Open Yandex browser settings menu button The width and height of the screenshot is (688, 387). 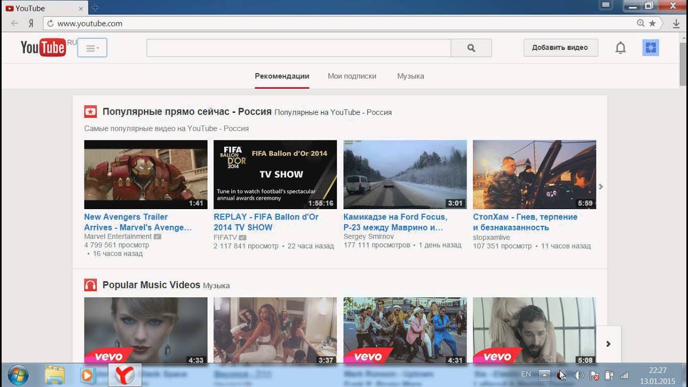click(x=606, y=5)
